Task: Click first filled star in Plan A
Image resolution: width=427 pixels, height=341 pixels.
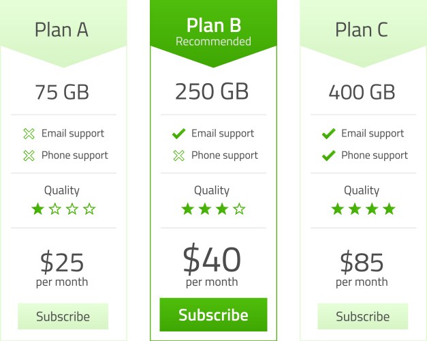Action: (x=37, y=209)
